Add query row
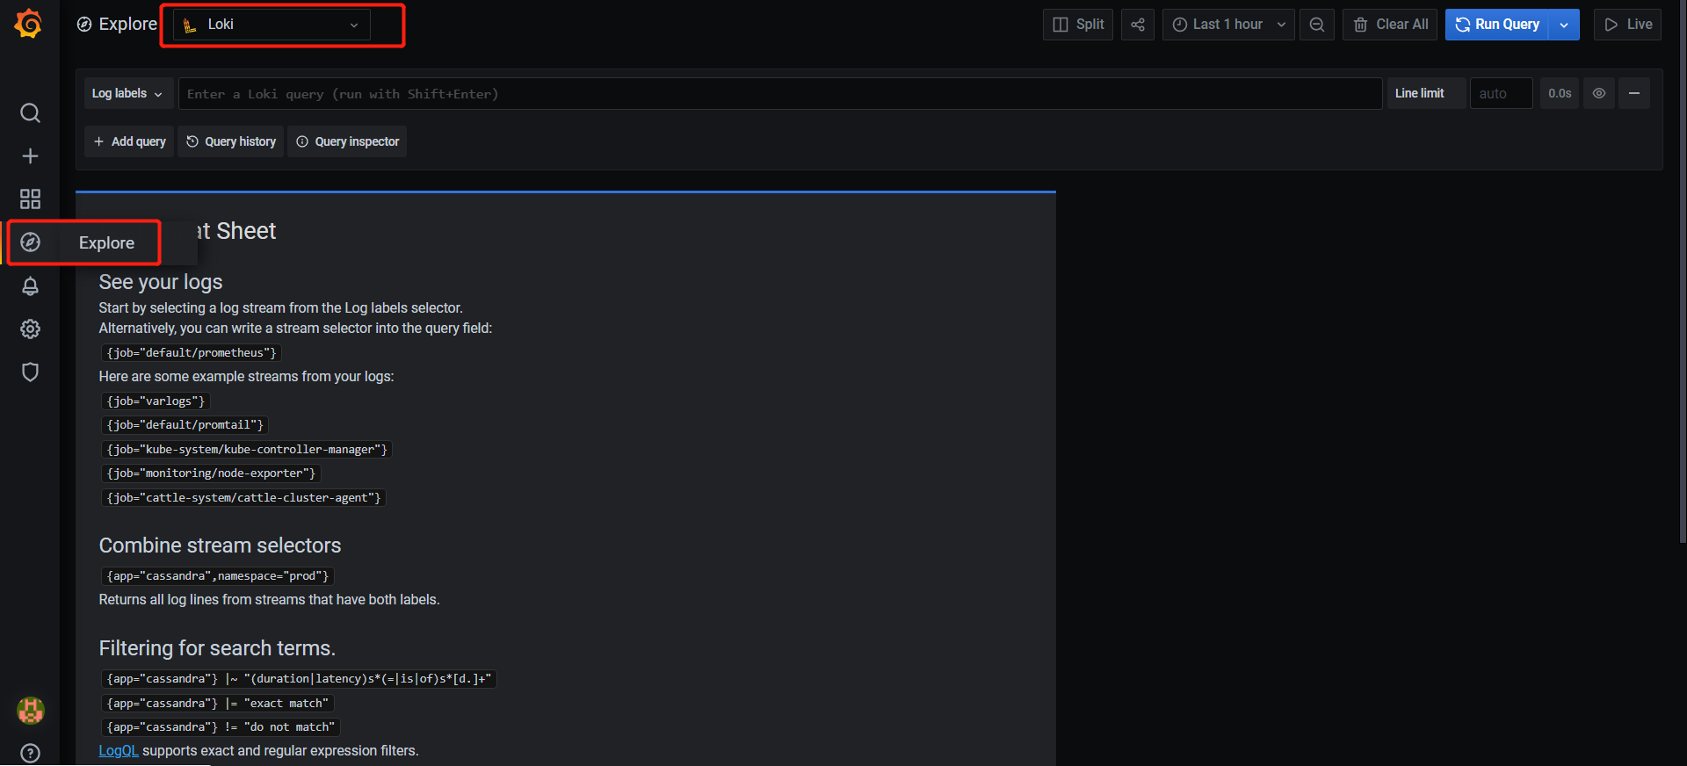 pyautogui.click(x=129, y=141)
